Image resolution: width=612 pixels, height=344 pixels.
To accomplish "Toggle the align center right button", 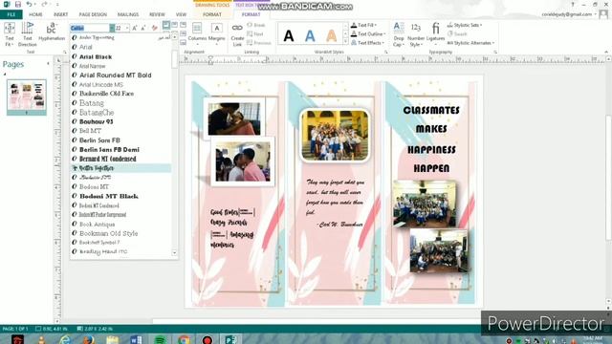I will pyautogui.click(x=183, y=34).
